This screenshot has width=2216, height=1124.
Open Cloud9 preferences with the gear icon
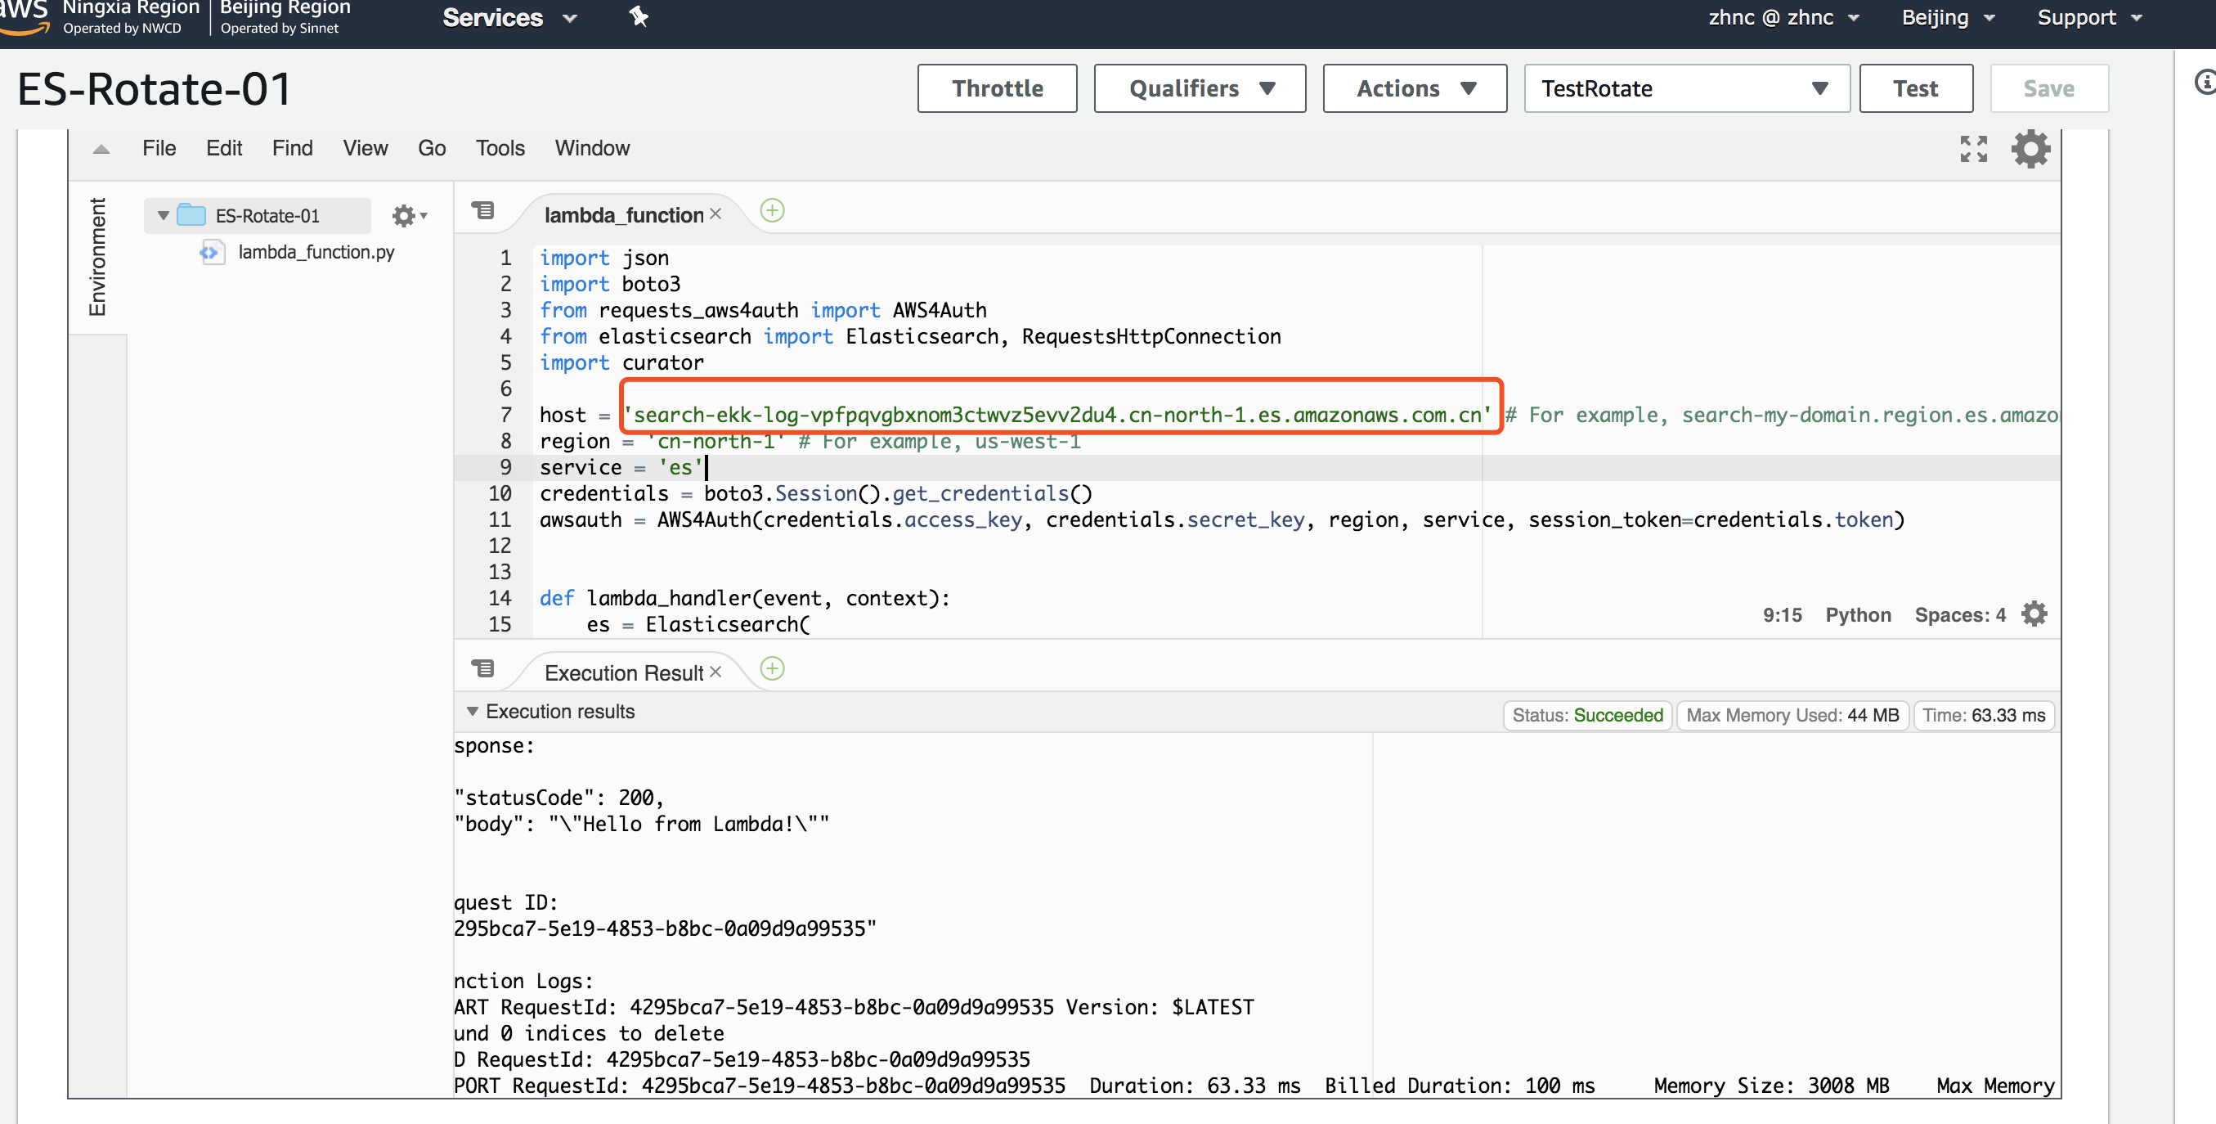pos(2030,149)
